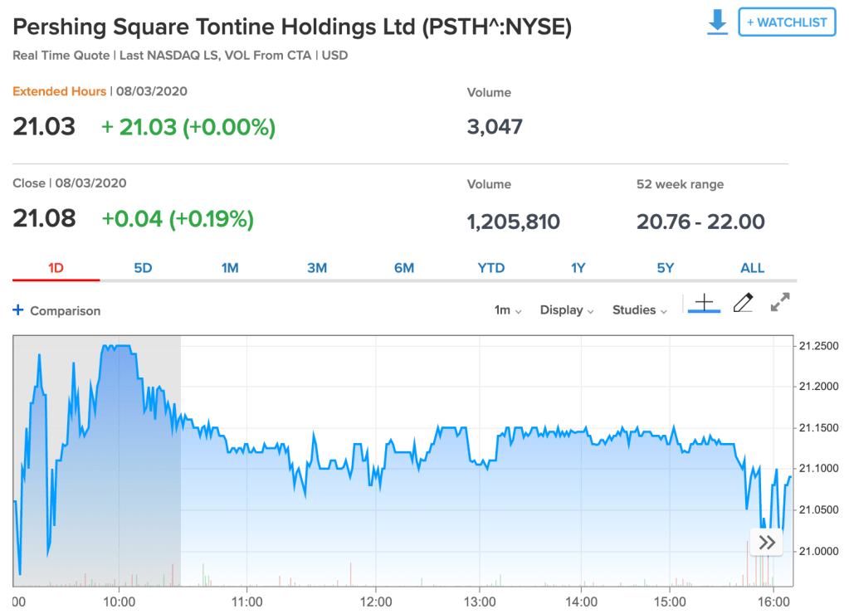Switch to the 5D time range tab

143,268
